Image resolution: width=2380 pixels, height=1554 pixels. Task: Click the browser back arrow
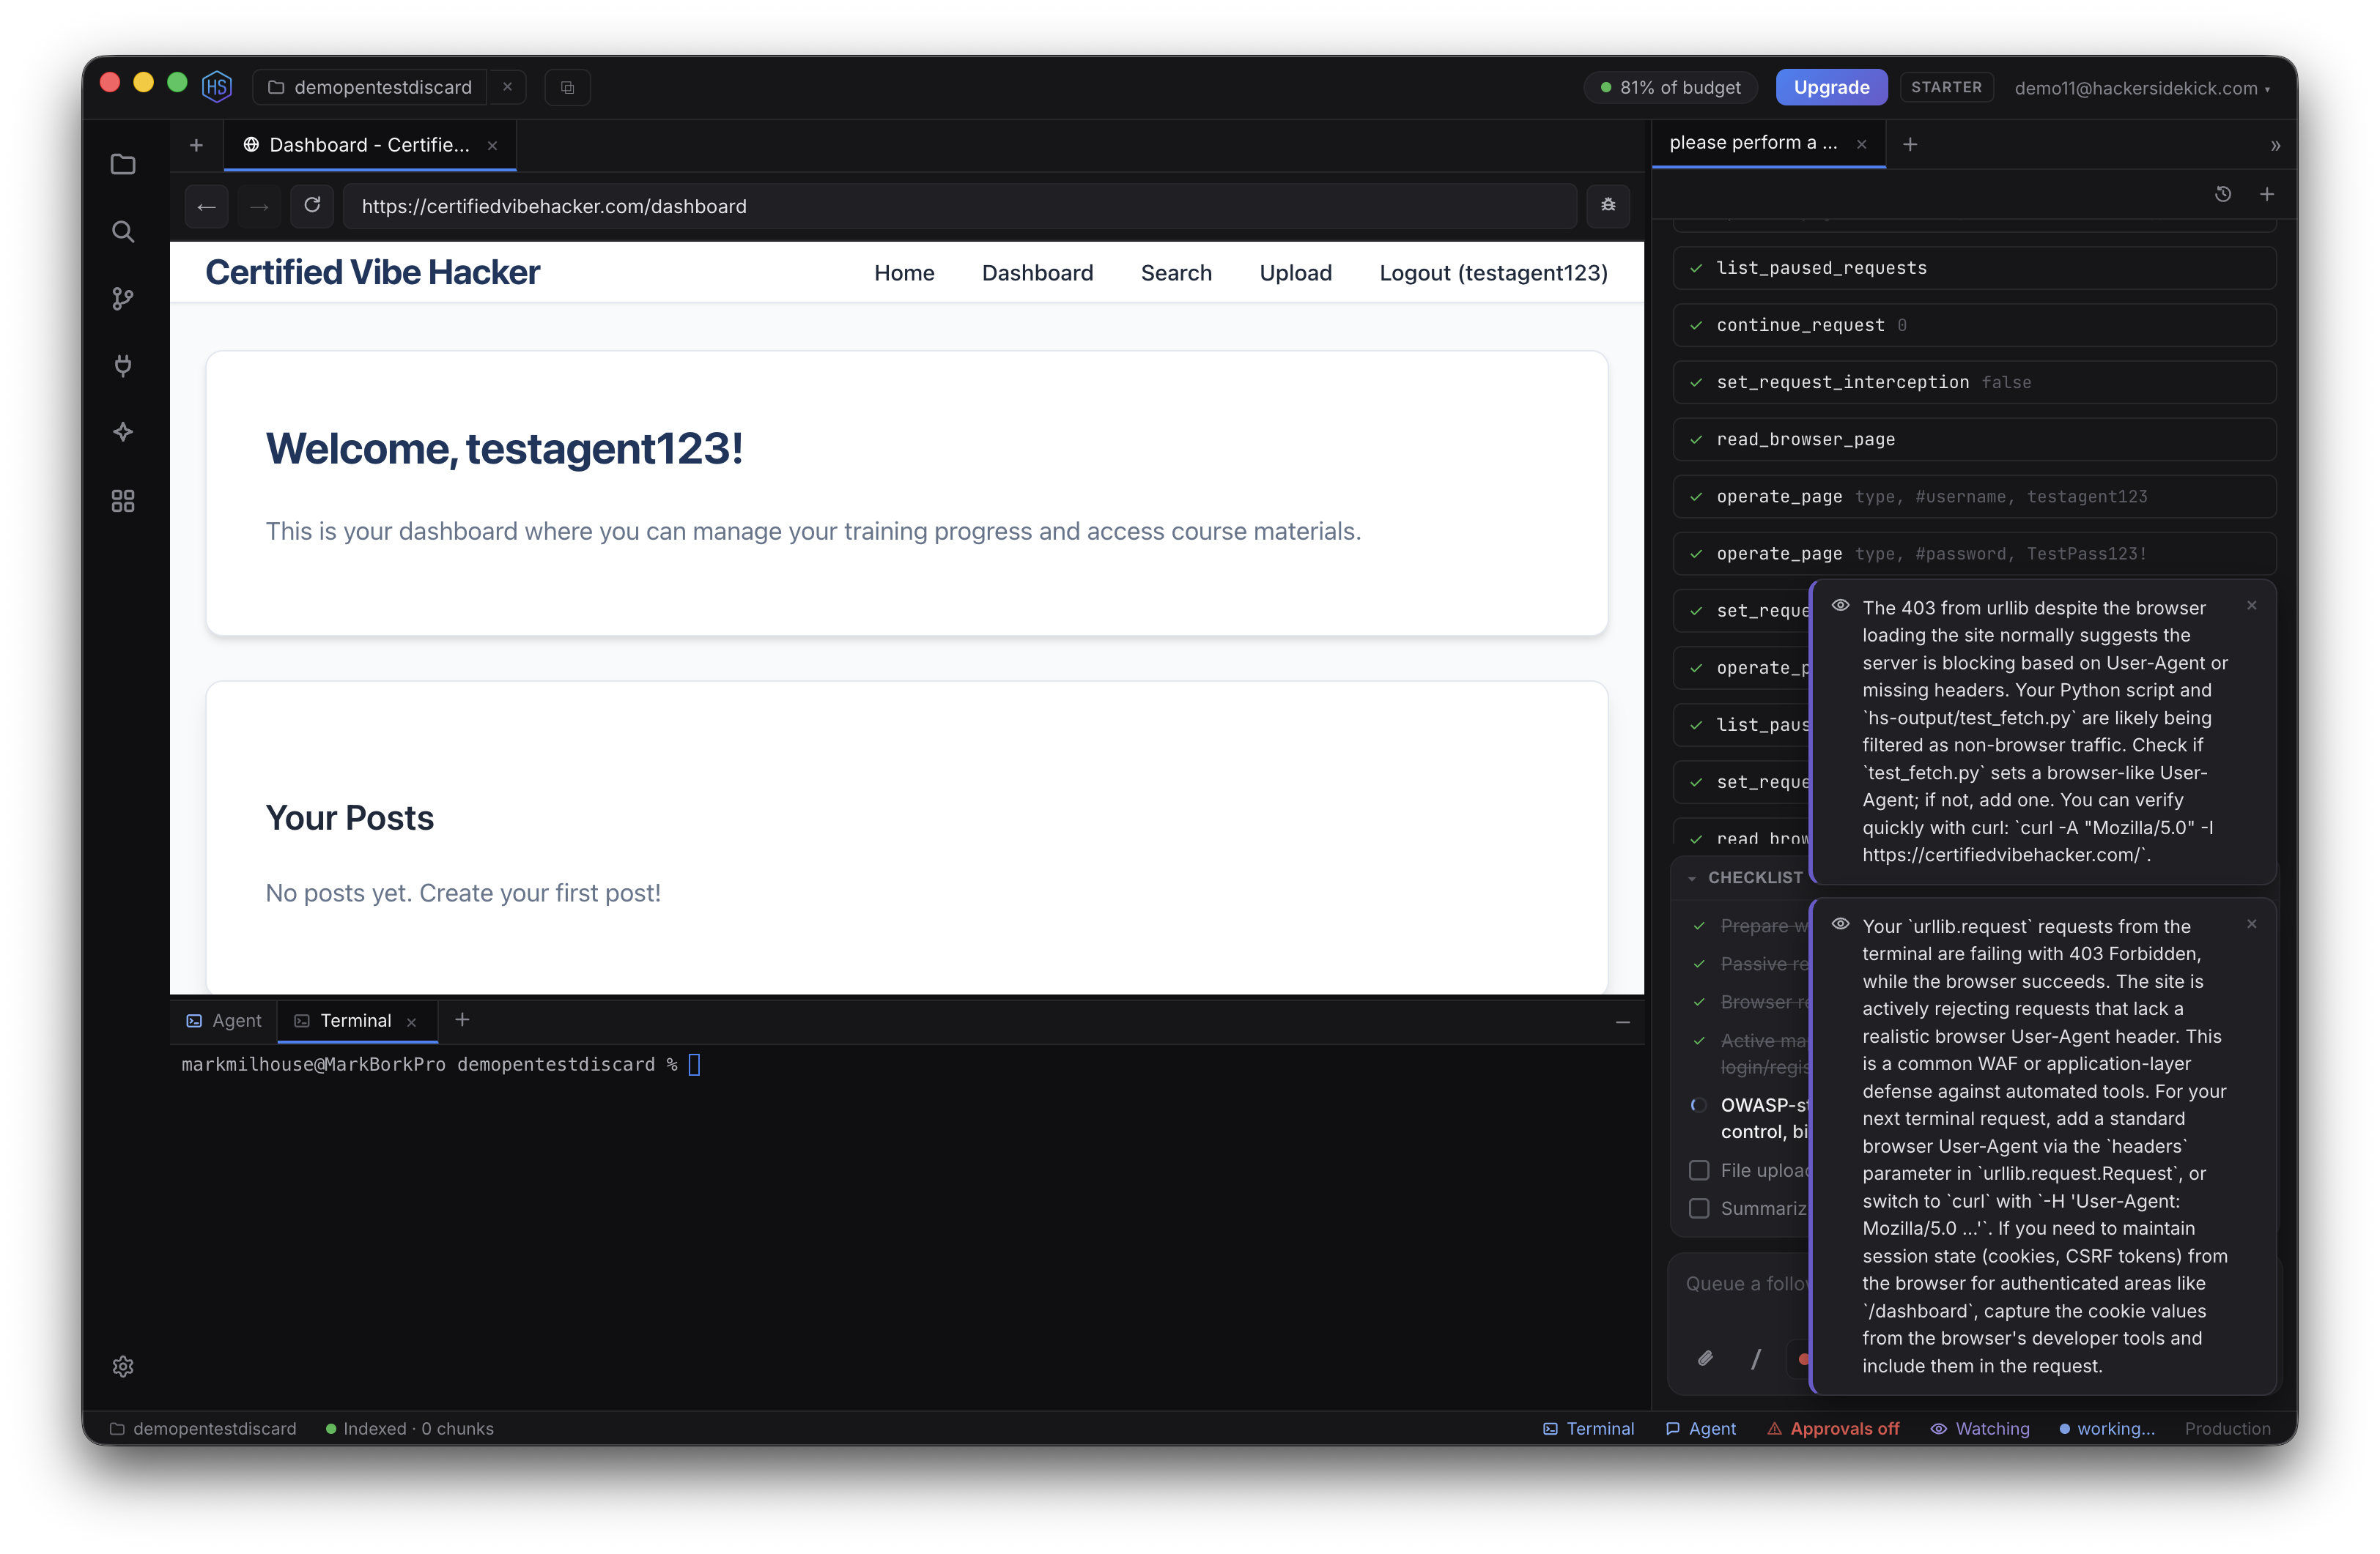(x=207, y=206)
